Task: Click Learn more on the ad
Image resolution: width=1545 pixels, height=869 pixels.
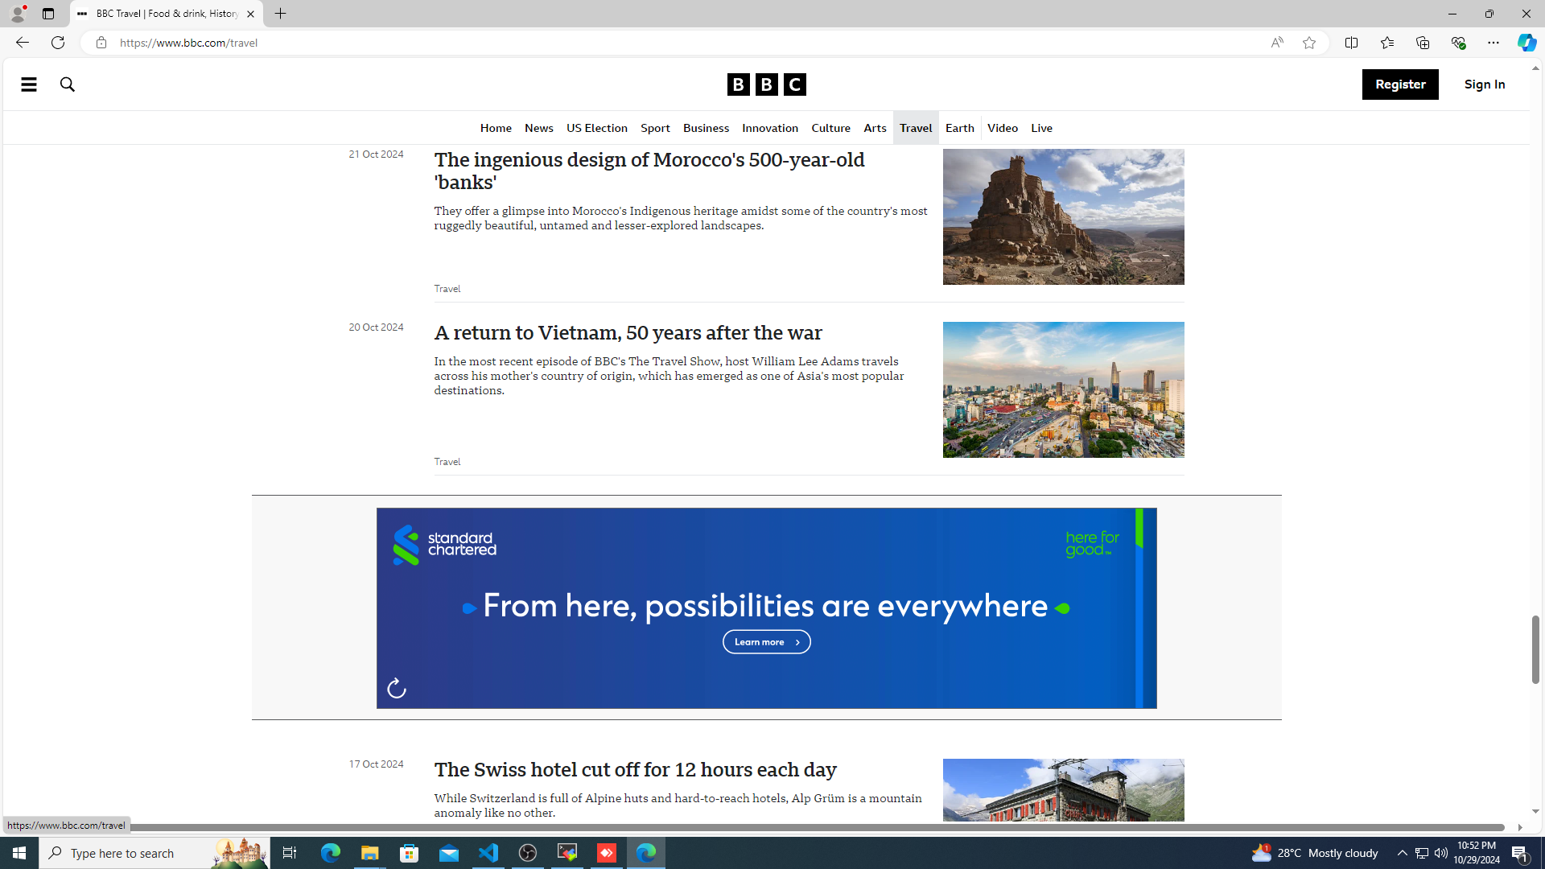Action: [x=765, y=642]
